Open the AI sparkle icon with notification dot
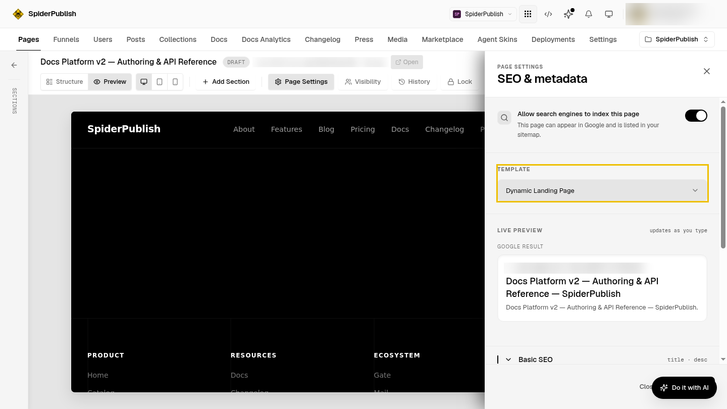This screenshot has width=727, height=409. 568,14
